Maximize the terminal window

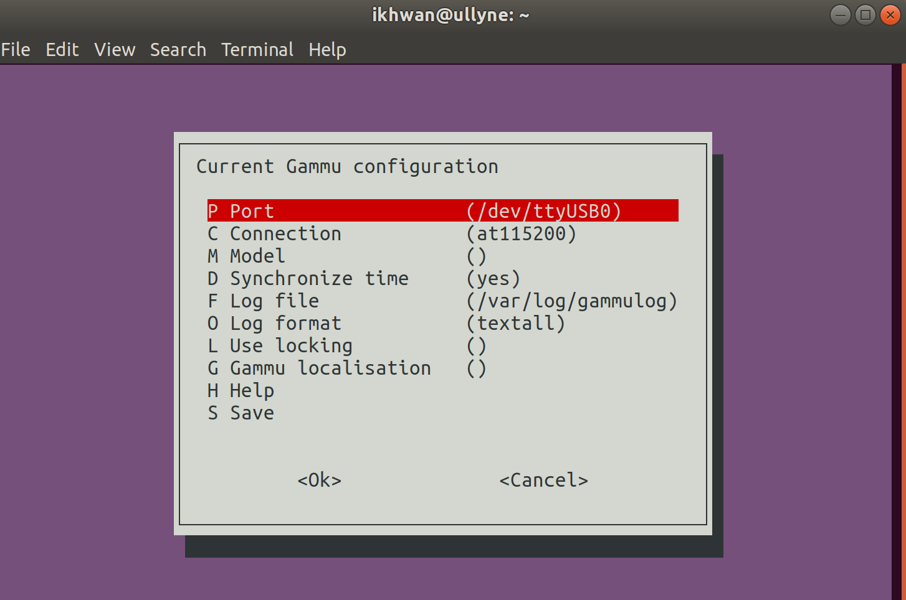(865, 15)
